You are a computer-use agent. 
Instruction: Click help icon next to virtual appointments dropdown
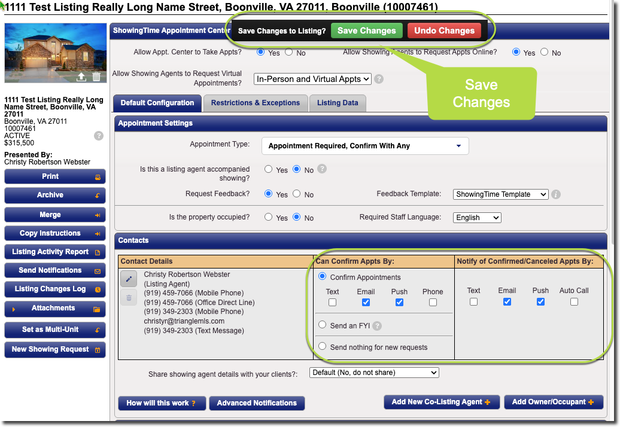[x=379, y=79]
